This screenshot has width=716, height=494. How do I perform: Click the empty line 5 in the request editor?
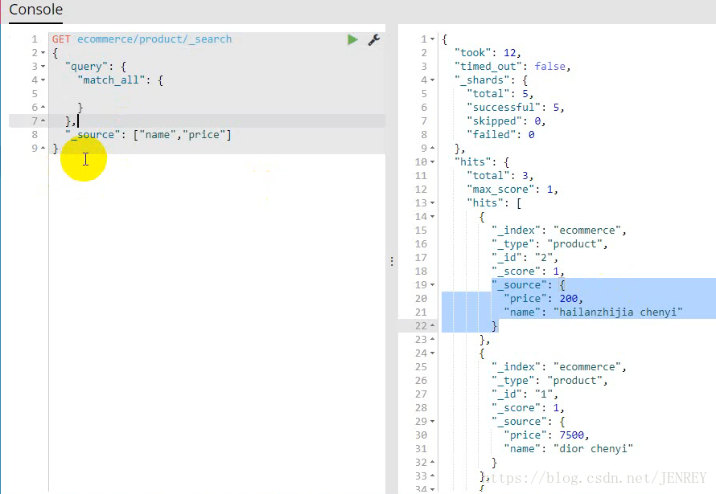point(217,94)
